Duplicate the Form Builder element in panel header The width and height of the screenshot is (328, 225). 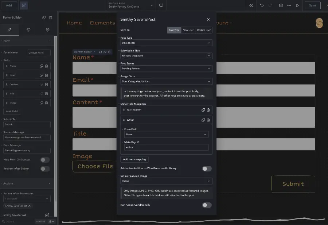(44, 18)
